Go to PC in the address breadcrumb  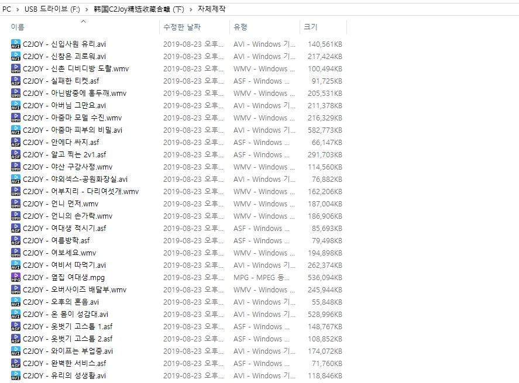click(x=6, y=9)
